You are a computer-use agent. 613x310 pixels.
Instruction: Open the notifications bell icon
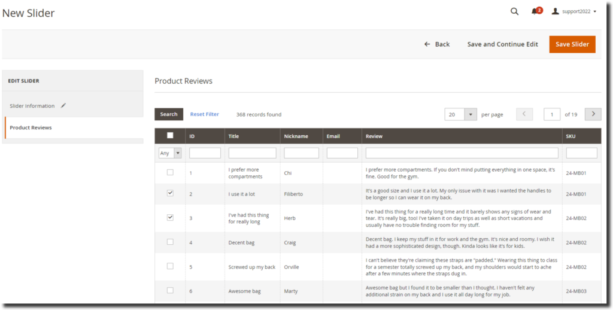(535, 12)
